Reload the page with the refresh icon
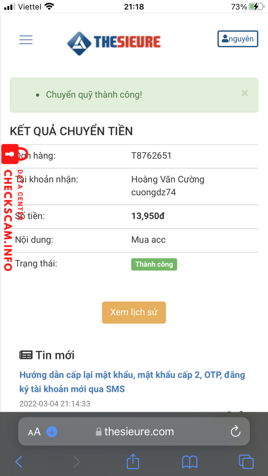Viewport: 268px width, 476px height. click(235, 431)
